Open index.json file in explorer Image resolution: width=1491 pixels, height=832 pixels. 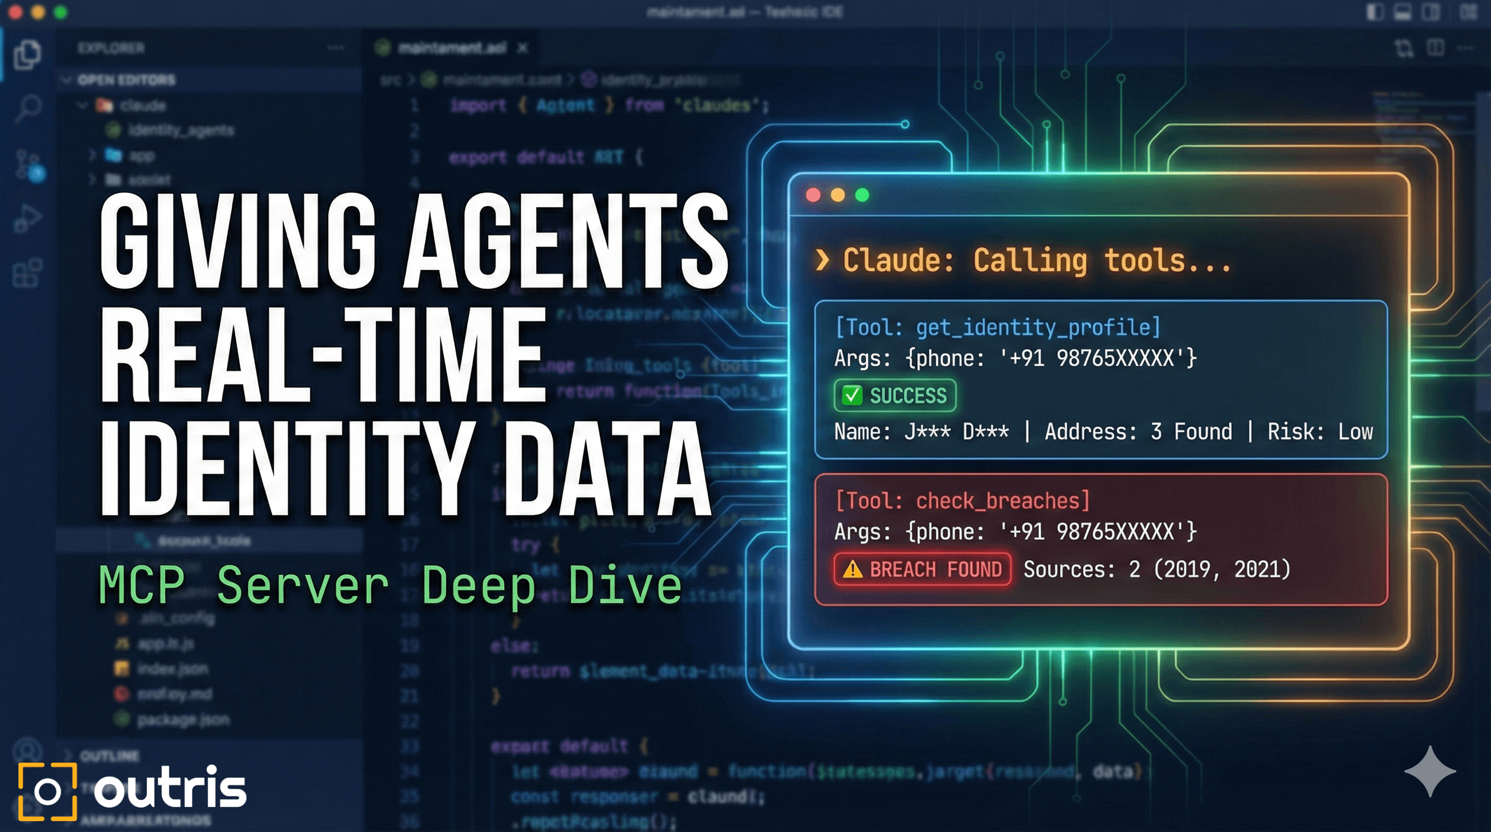(x=172, y=669)
